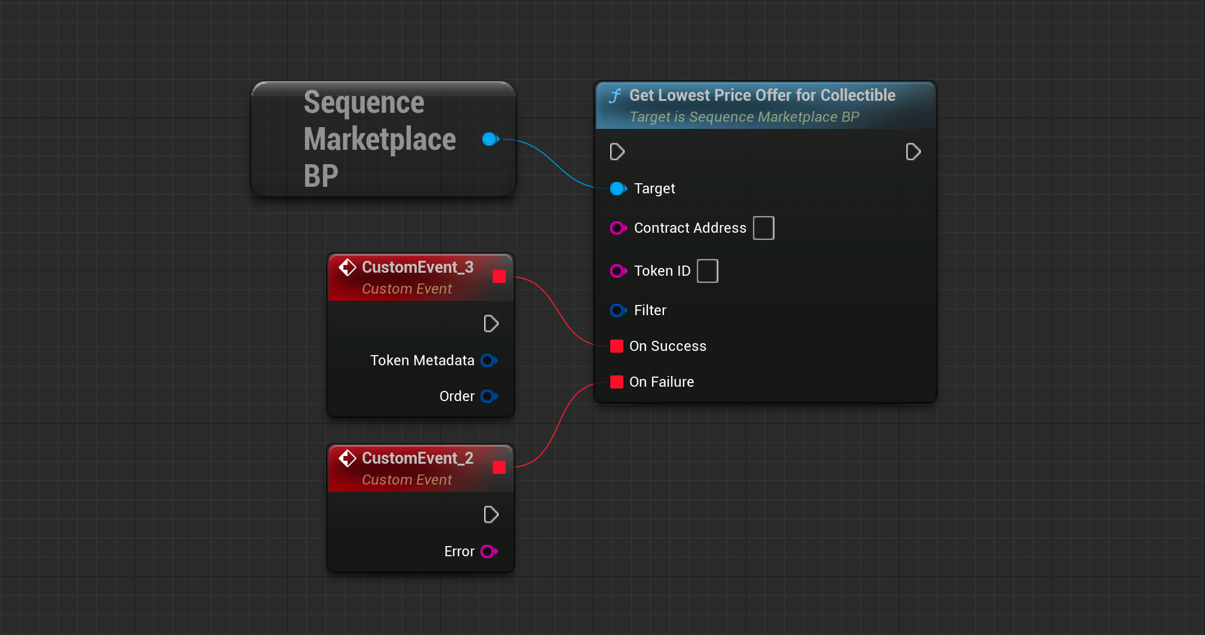Click the Target input pin

(618, 189)
